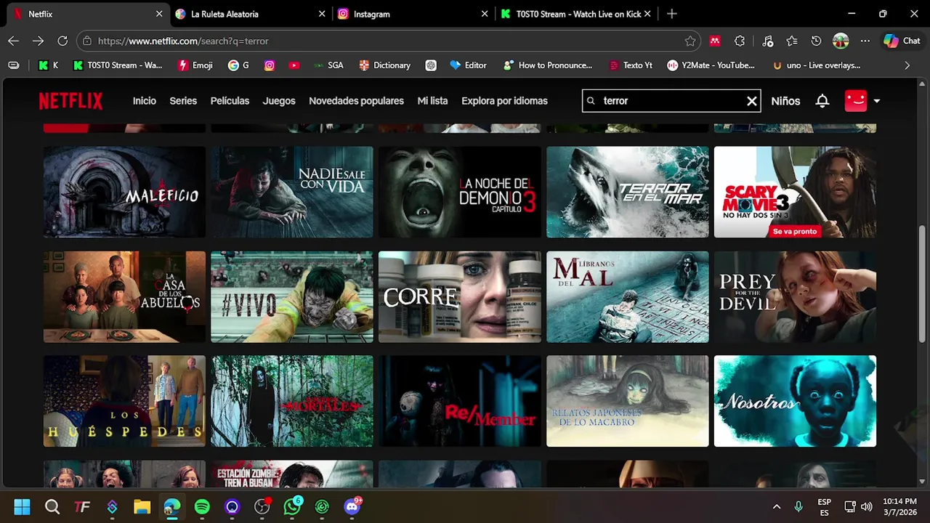Bookmark this page with star icon
The width and height of the screenshot is (930, 523).
tap(690, 41)
